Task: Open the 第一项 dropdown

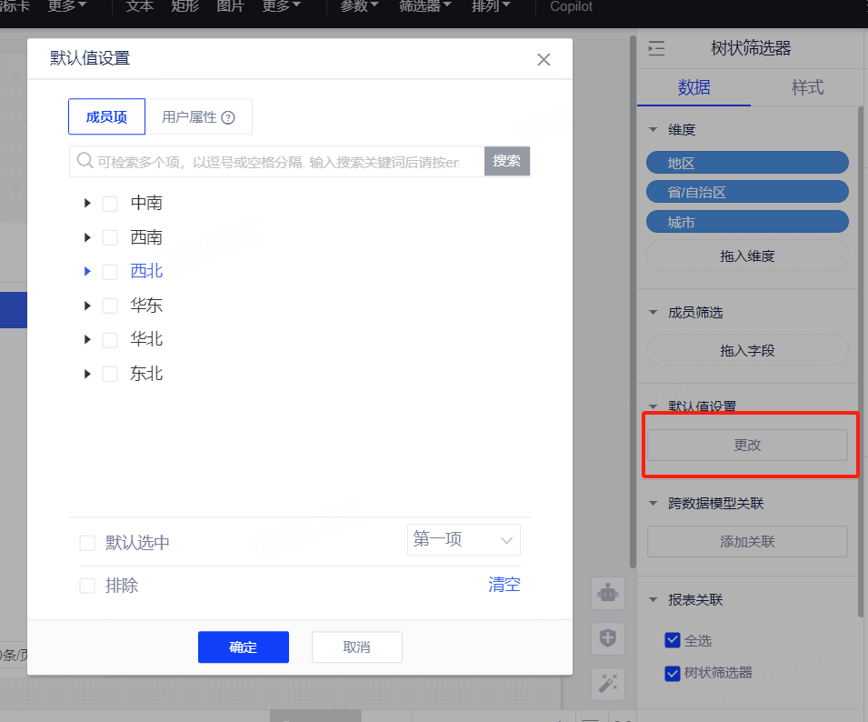Action: point(464,540)
